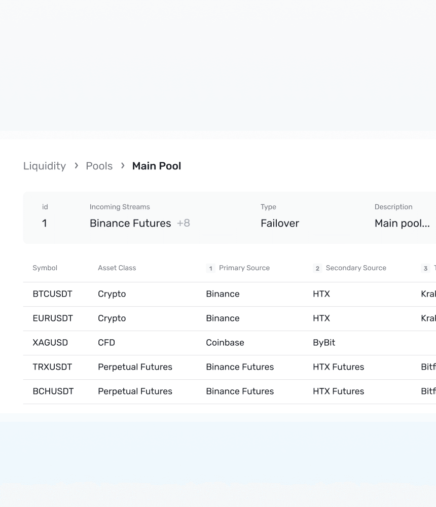Click Binance Futures source in BCHUSDT row
The height and width of the screenshot is (507, 436).
tap(240, 391)
